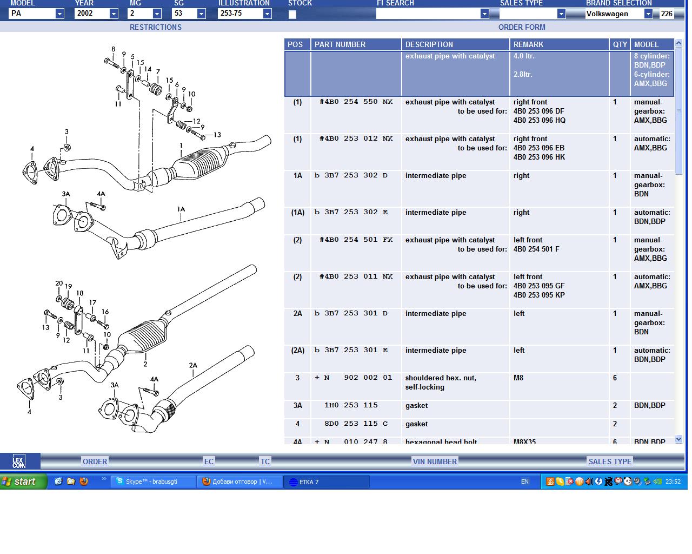692x554 pixels.
Task: Open Firefox from quick launch
Action: [x=84, y=482]
